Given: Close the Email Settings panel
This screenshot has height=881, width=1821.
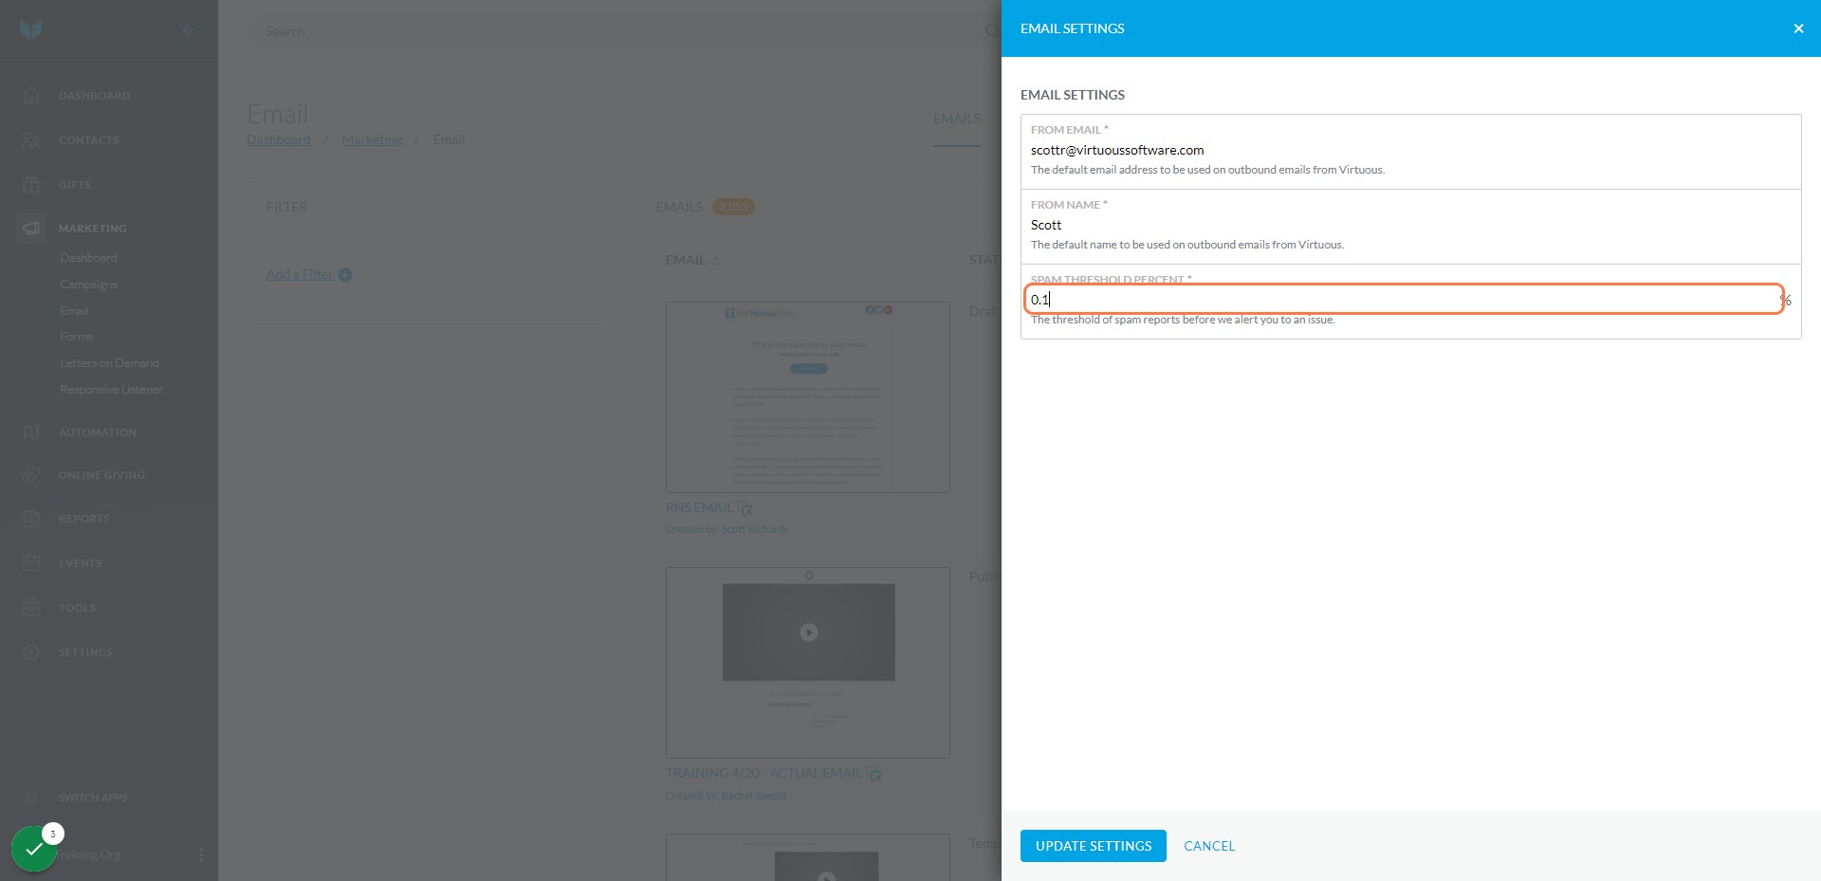Looking at the screenshot, I should pos(1798,28).
